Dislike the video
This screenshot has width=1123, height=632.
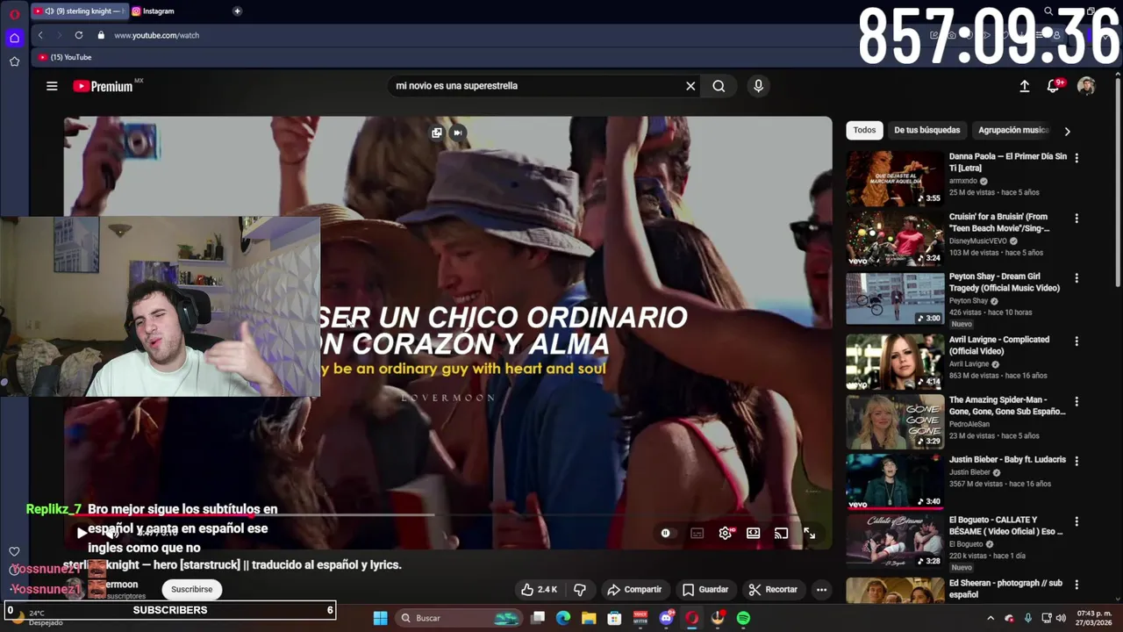[x=580, y=590]
